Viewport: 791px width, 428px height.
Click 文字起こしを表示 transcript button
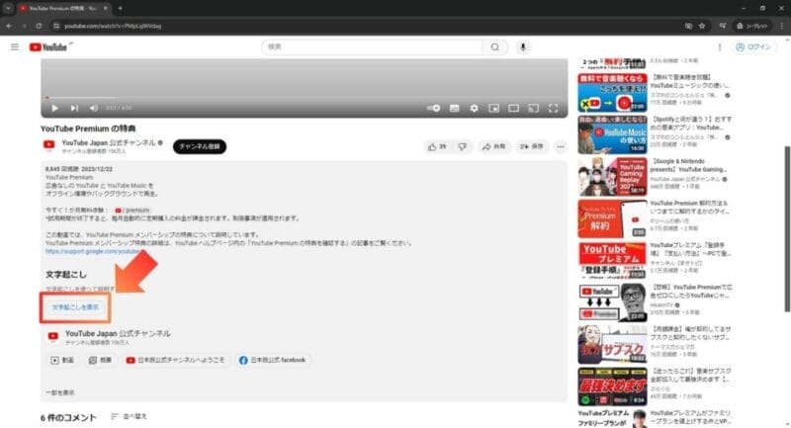coord(75,307)
